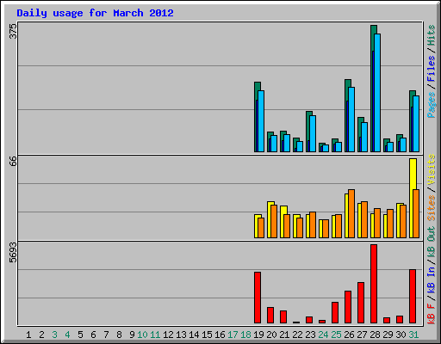Click the 375 axis value

[x=13, y=31]
